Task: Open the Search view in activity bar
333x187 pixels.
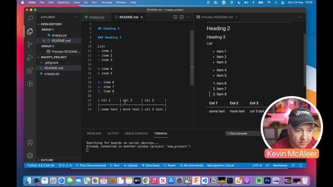Action: click(x=30, y=19)
